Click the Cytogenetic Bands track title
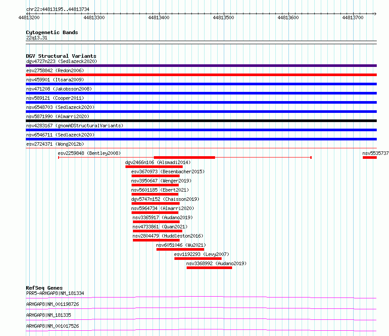This screenshot has width=389, height=336. [52, 32]
